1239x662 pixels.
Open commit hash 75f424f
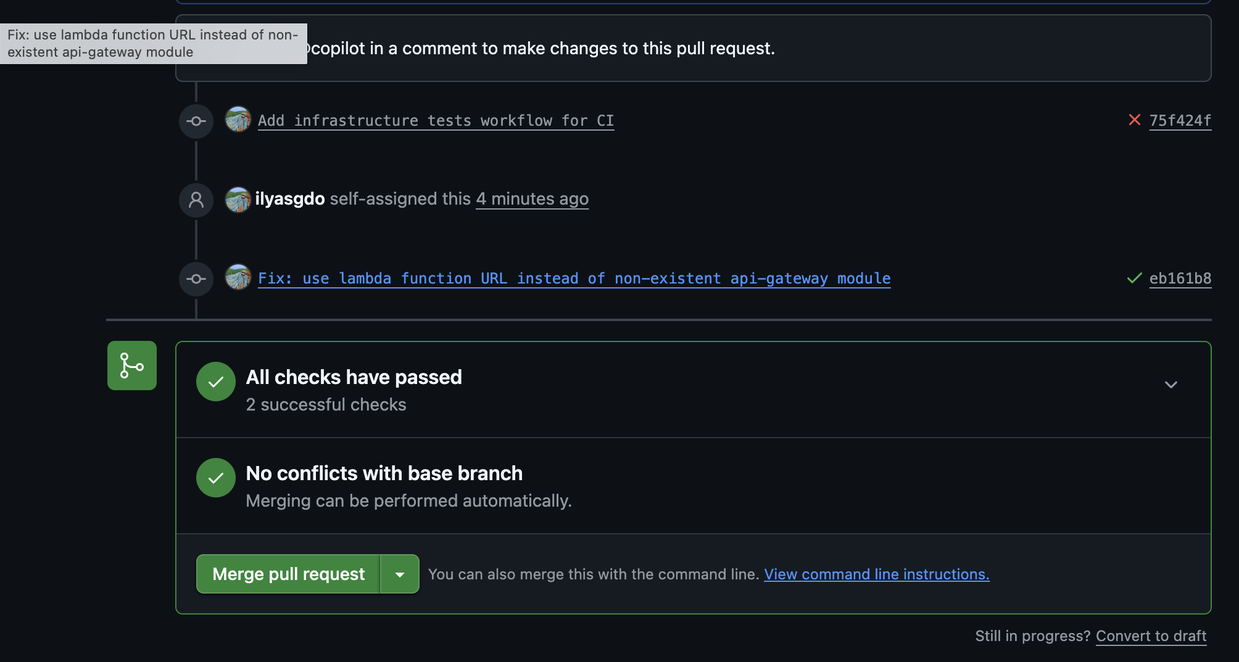point(1180,121)
